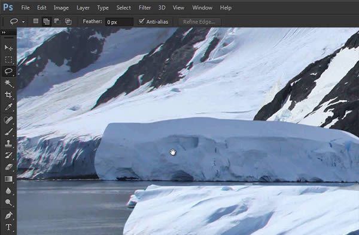Select the Type tool
Screen dimensions: 359x235
(x=8, y=227)
